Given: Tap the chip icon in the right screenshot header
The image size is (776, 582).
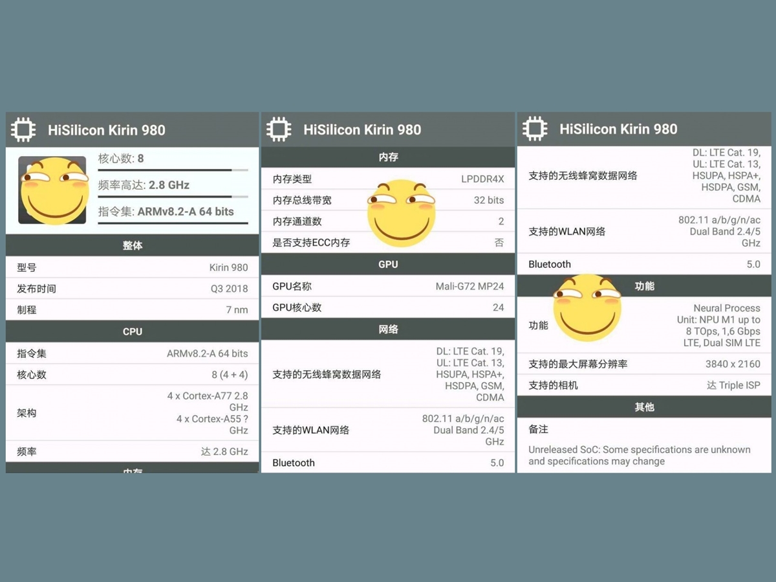Looking at the screenshot, I should tap(535, 129).
